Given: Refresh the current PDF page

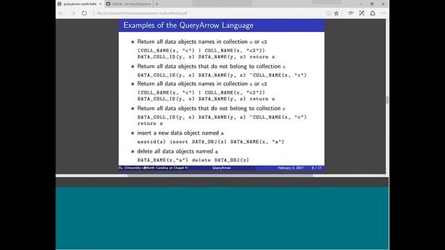Looking at the screenshot, I should 84,13.
